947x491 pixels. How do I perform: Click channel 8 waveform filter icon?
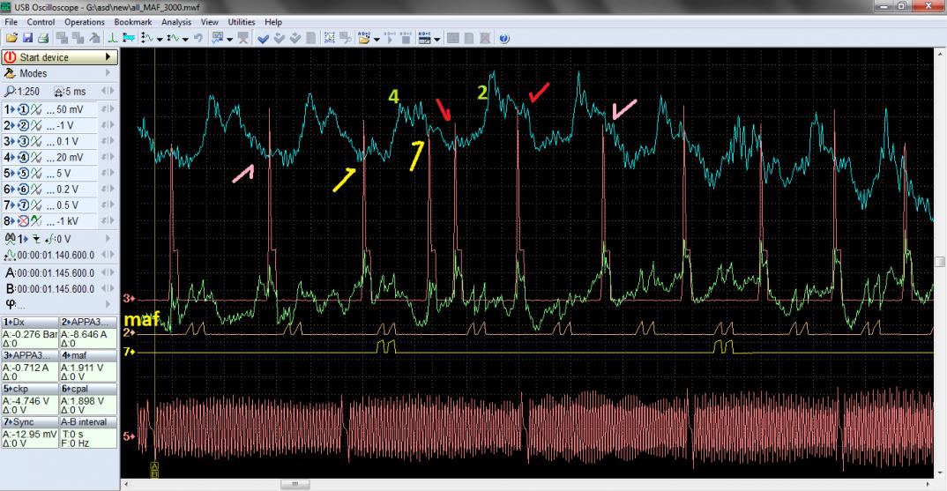(x=36, y=221)
